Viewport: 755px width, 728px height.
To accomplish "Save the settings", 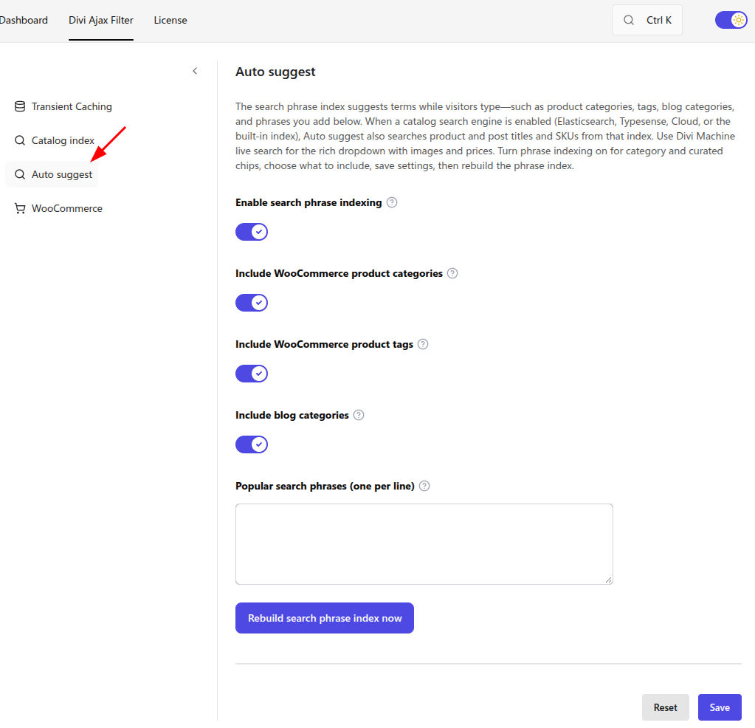I will click(x=720, y=707).
